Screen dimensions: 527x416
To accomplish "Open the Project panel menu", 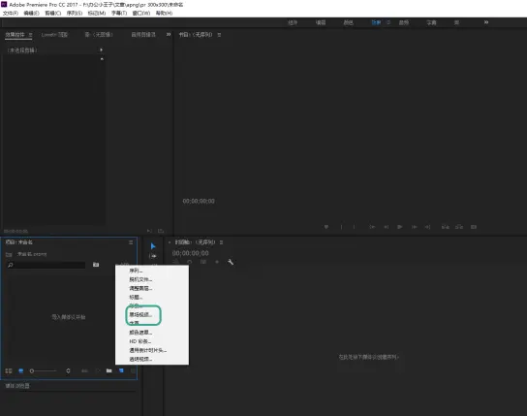I will coord(131,242).
